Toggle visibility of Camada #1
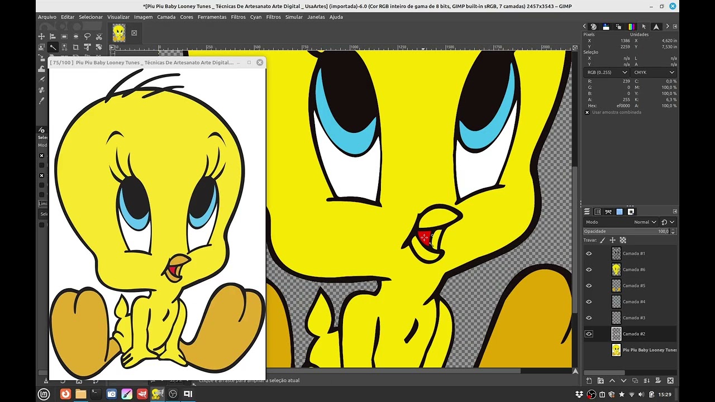The image size is (715, 402). 589,253
